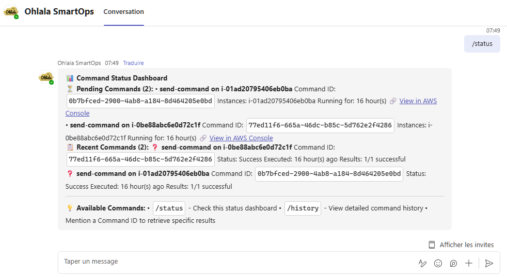This screenshot has height=277, width=507.
Task: Click the Recent Commands (2) label
Action: tap(113, 148)
